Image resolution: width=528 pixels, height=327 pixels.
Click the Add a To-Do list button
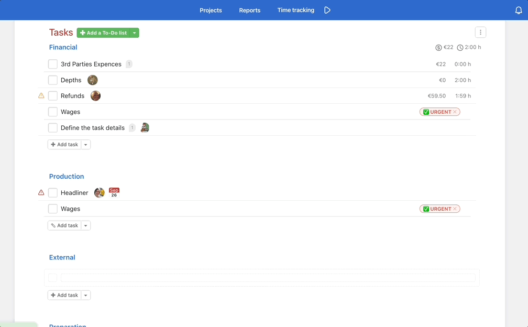tap(103, 33)
